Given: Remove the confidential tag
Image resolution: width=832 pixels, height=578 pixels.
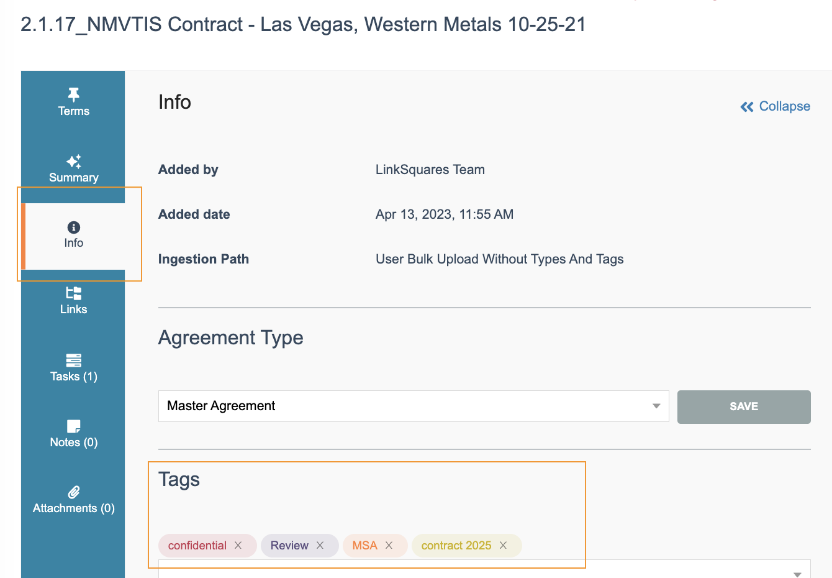Looking at the screenshot, I should (x=238, y=545).
